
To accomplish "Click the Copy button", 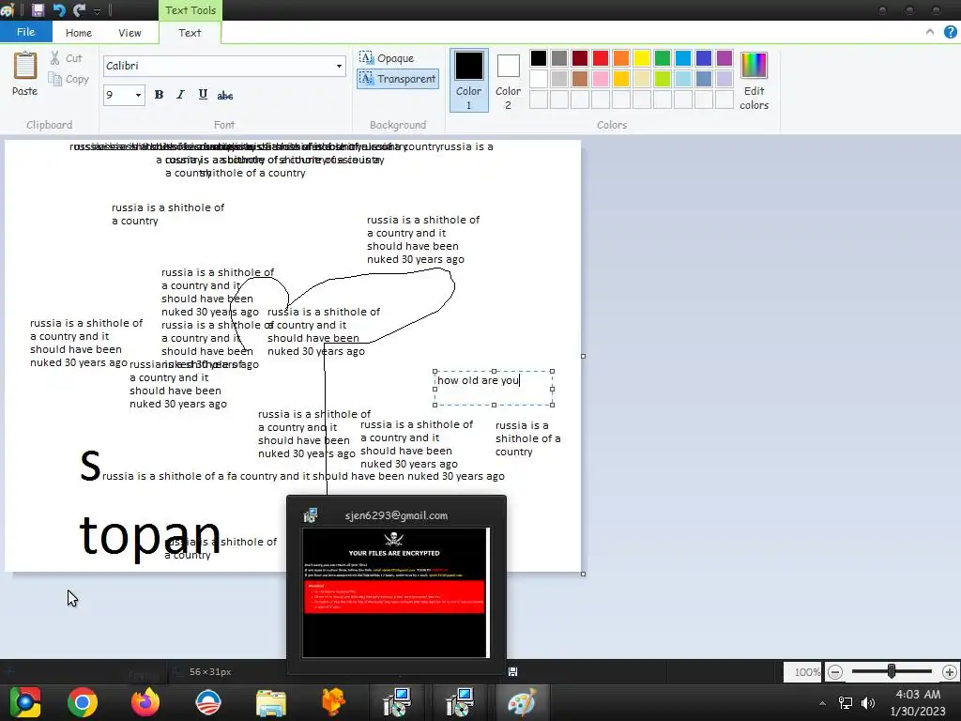I will click(x=69, y=79).
